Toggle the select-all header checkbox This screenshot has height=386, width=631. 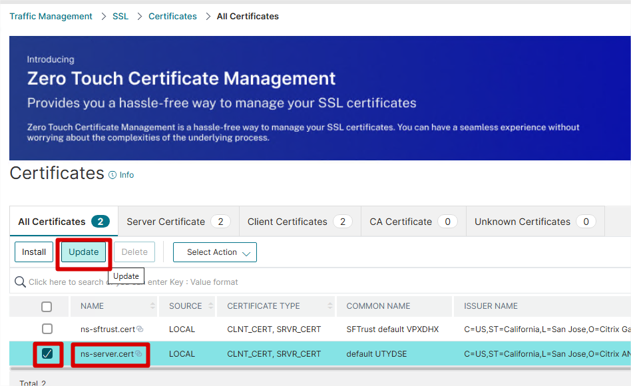click(x=47, y=307)
